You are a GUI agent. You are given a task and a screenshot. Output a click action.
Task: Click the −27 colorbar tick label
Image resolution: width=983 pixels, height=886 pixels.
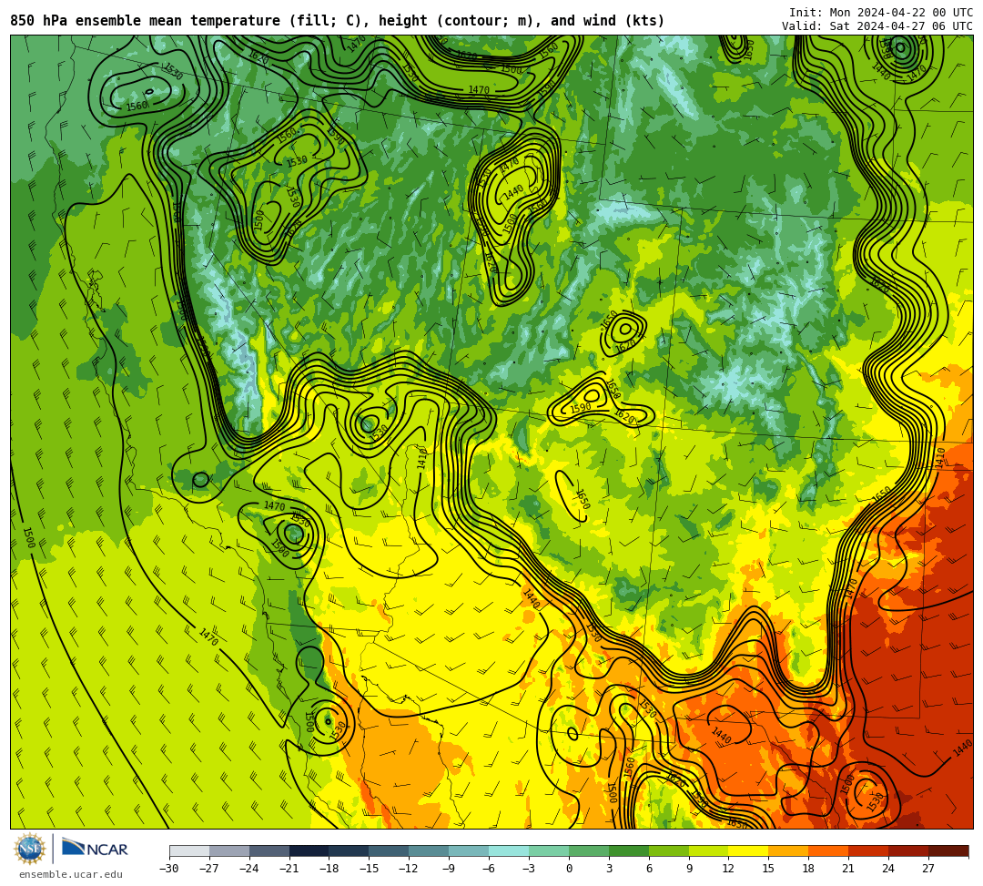209,869
